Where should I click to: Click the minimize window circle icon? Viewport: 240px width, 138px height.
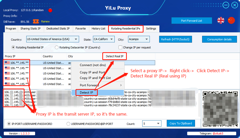tap(226, 5)
